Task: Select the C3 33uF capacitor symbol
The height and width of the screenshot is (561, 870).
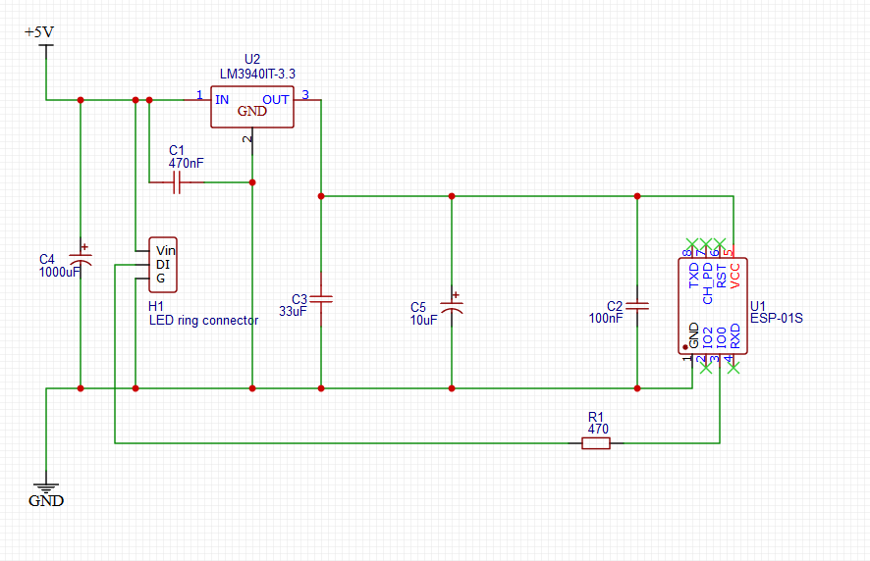Action: (x=321, y=299)
